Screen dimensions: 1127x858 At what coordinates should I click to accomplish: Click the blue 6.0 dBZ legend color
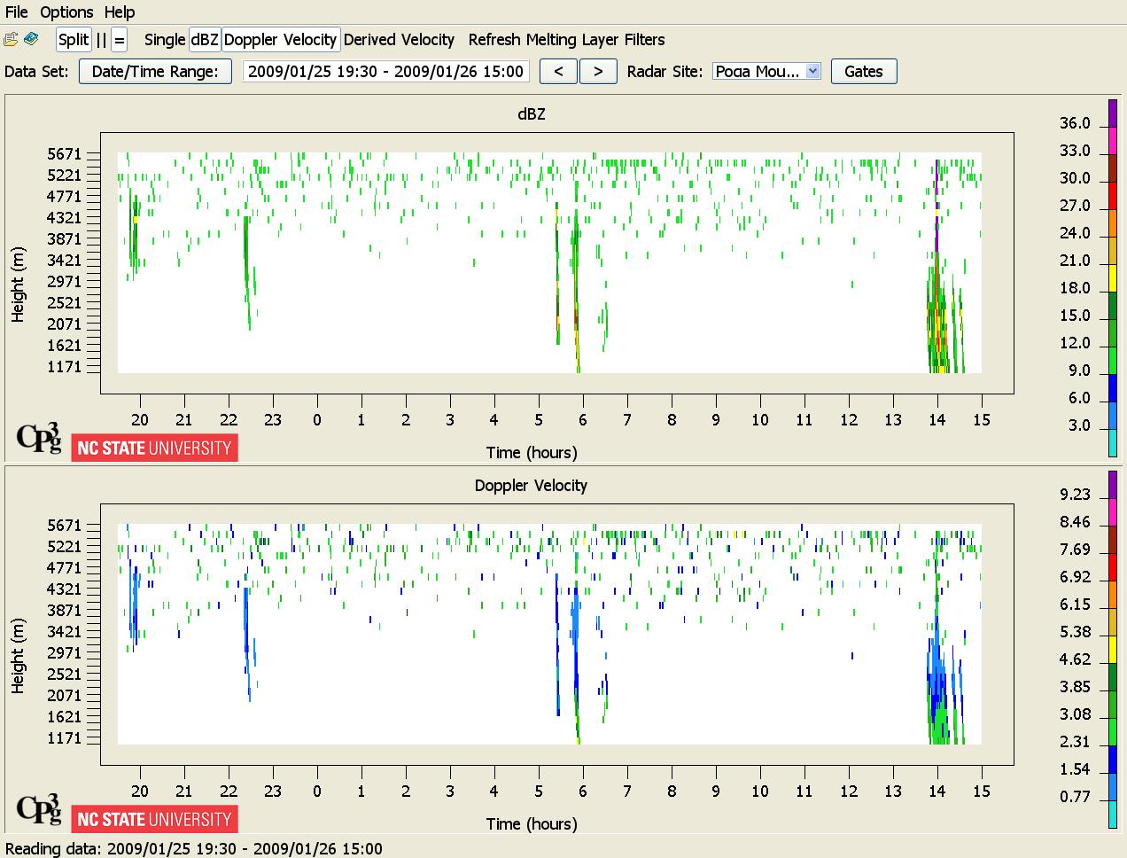pyautogui.click(x=1113, y=388)
